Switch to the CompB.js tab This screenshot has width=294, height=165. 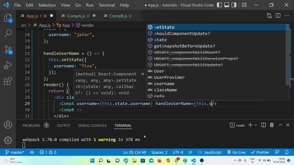coord(120,16)
